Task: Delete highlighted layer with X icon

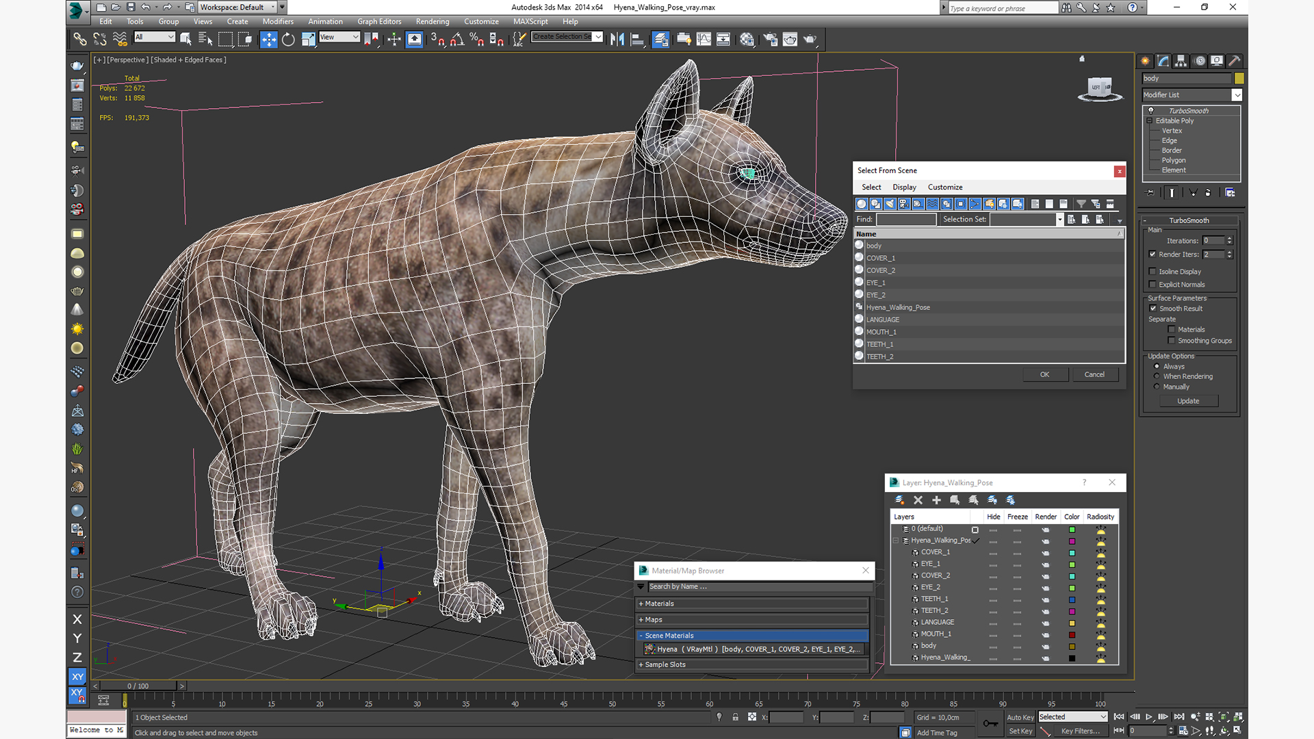Action: click(918, 500)
